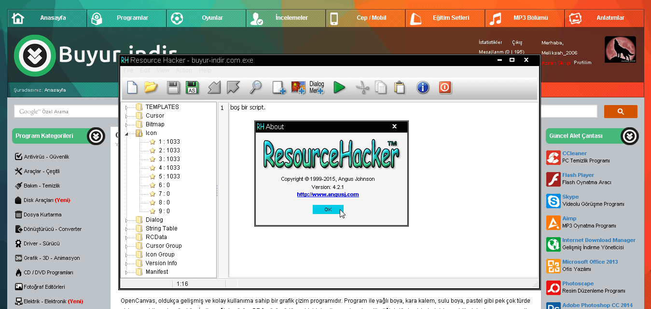Click the Dialog Menu insert icon

317,87
